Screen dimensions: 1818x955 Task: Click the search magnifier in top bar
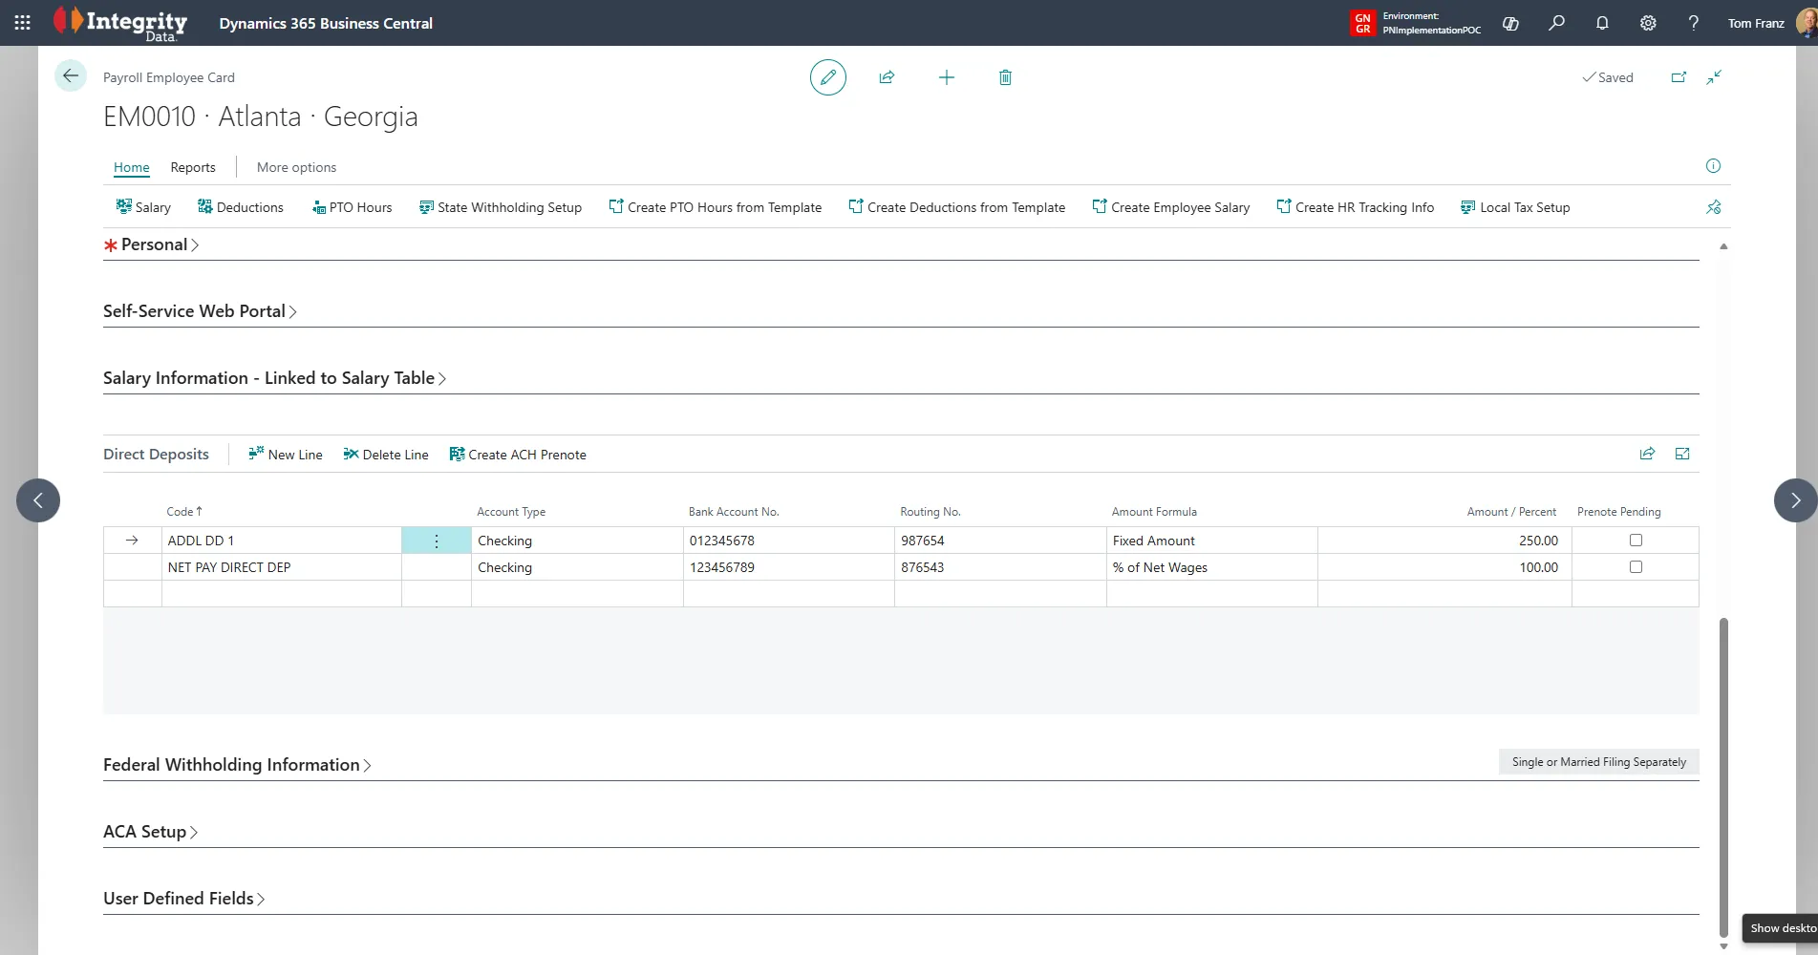pyautogui.click(x=1556, y=23)
